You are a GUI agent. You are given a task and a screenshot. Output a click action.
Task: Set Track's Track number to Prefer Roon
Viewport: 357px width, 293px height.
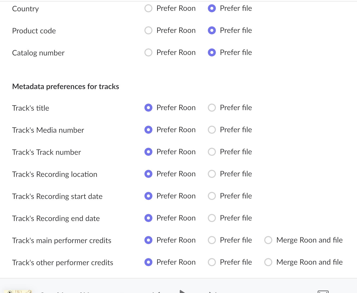click(x=148, y=152)
